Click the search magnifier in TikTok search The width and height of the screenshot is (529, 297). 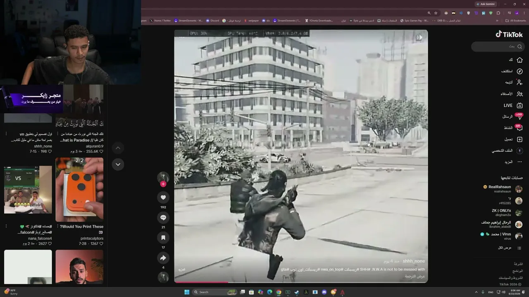(519, 47)
